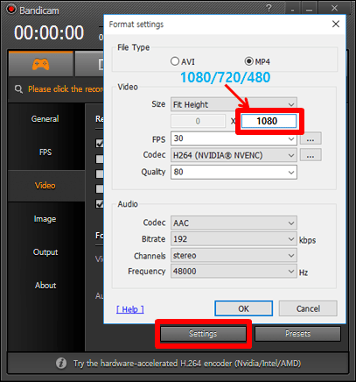Click the hardware-accelerated H.264 encoder tip
The image size is (356, 382).
click(x=187, y=364)
